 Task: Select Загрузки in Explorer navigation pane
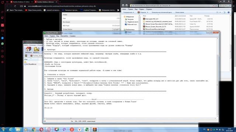[x=129, y=19]
